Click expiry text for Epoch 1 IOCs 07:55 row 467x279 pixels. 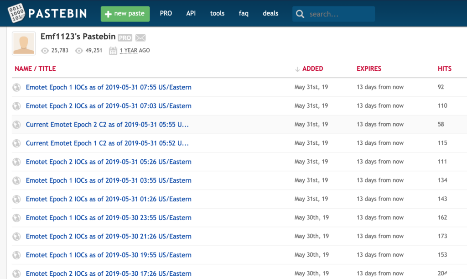click(x=380, y=87)
